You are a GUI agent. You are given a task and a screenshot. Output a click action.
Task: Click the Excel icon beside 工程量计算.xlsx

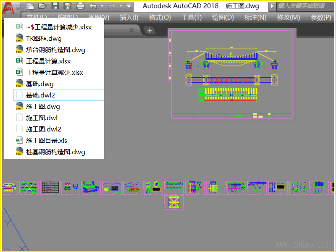pos(19,60)
